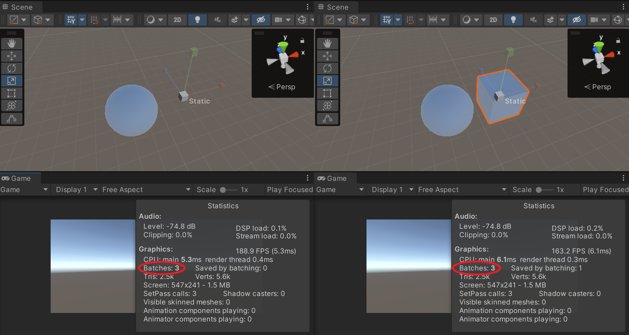
Task: Open custom editor tools in left Scene view
Action: [12, 119]
